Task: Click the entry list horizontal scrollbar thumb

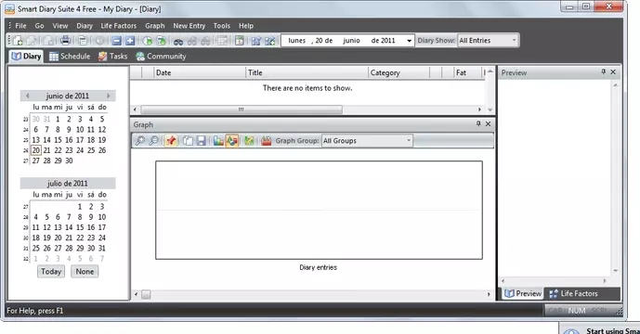Action: tap(242, 109)
